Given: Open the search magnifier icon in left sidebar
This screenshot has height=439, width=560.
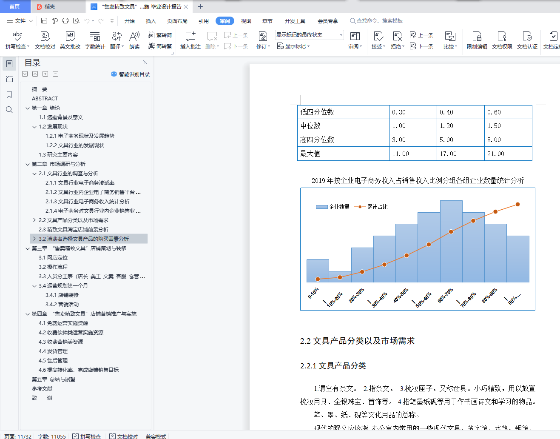Looking at the screenshot, I should click(x=9, y=110).
